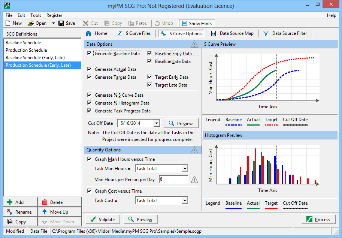Click the sample file path in status bar
342x238 pixels.
pyautogui.click(x=127, y=231)
